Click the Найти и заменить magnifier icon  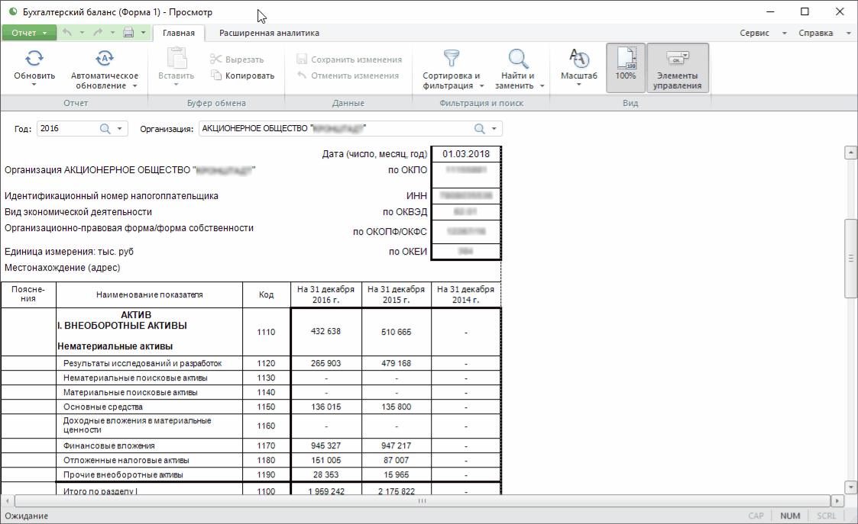click(x=518, y=59)
